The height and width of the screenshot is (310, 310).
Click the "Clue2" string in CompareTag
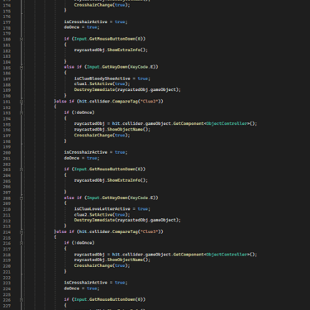[149, 102]
